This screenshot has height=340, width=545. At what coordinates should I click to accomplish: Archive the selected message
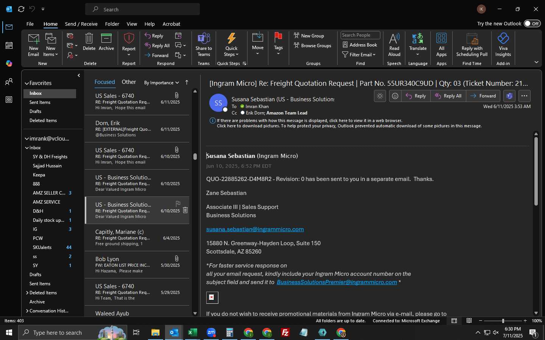[106, 42]
